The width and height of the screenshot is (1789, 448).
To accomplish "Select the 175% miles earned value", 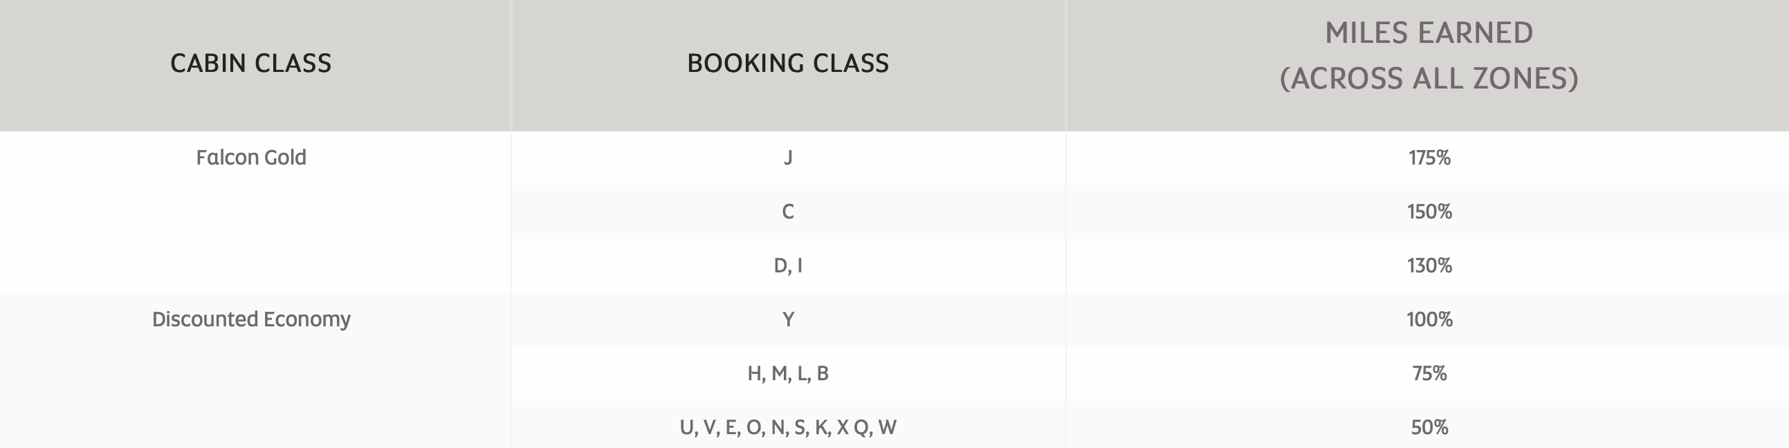I will (x=1429, y=158).
